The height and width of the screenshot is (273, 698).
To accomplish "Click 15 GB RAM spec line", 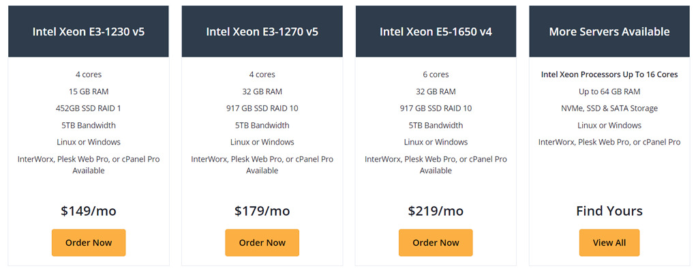I will pyautogui.click(x=89, y=91).
